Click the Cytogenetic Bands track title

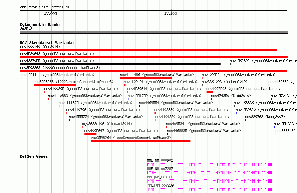tap(40, 25)
